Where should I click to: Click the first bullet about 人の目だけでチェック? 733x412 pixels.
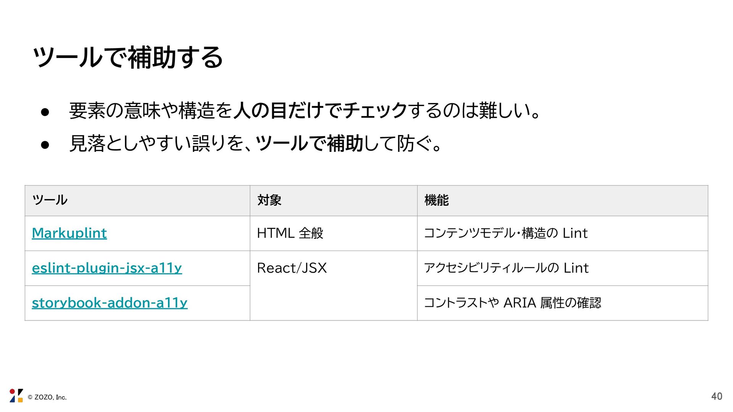tap(305, 111)
